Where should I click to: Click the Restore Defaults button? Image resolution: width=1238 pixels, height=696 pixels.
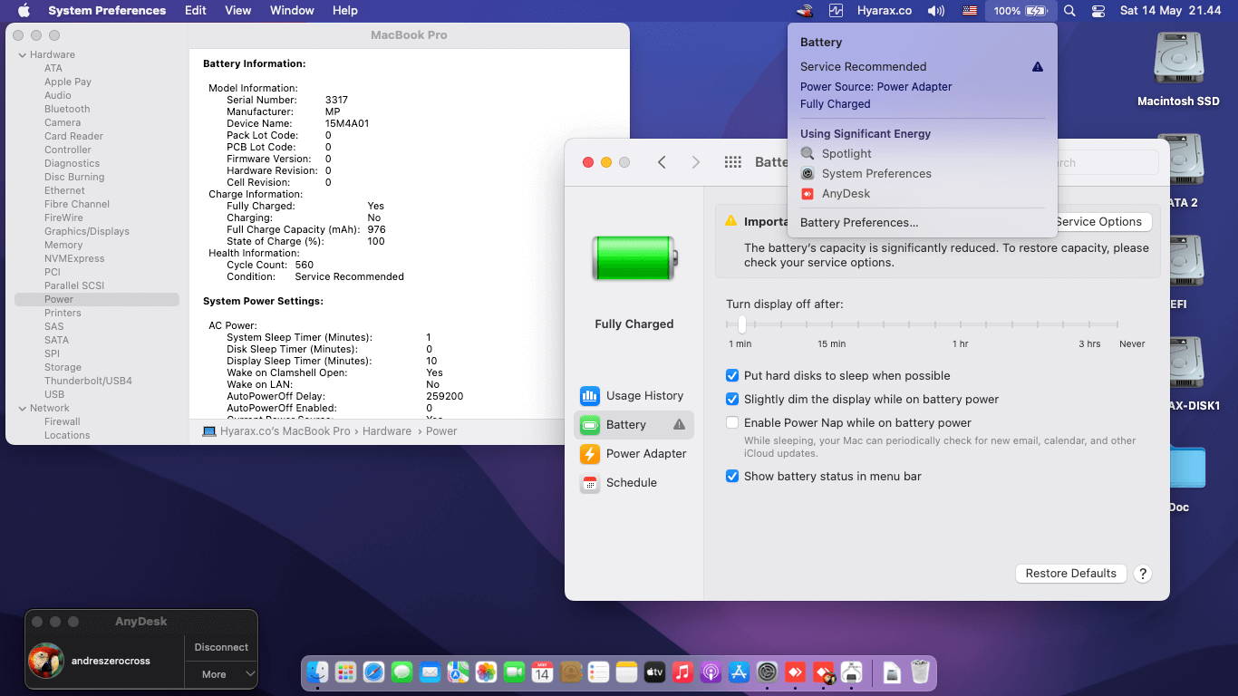(x=1071, y=574)
